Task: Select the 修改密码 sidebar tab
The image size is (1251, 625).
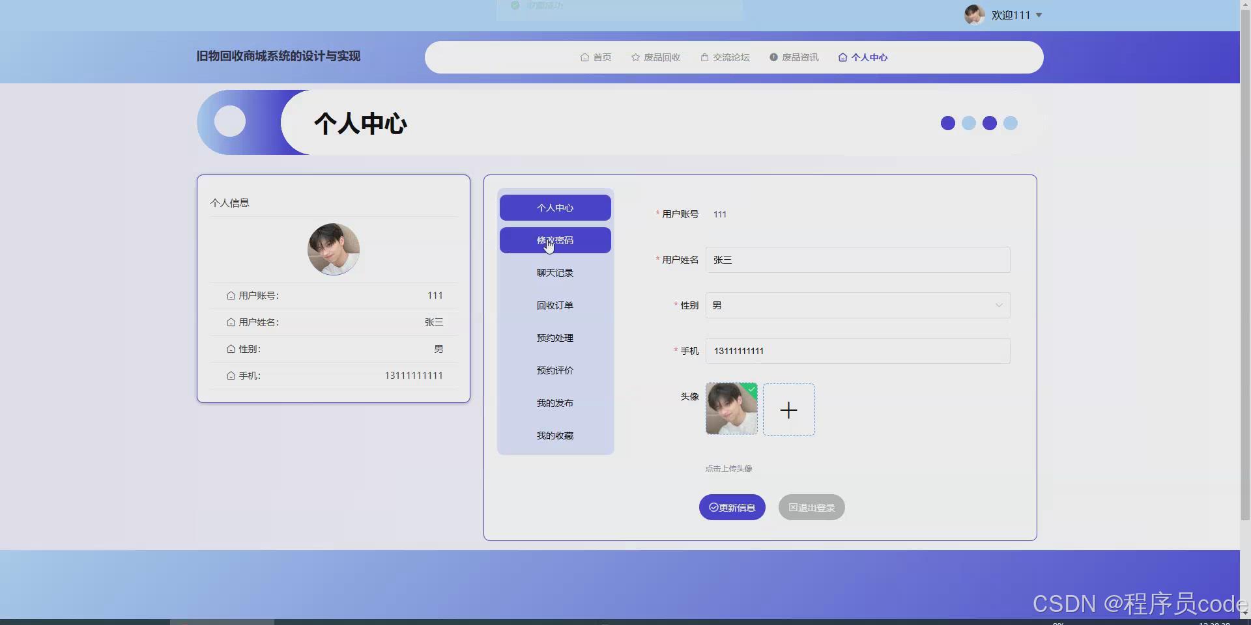Action: pos(555,240)
